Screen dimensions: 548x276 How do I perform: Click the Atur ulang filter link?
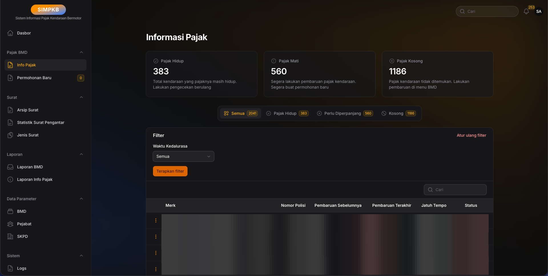(x=472, y=135)
